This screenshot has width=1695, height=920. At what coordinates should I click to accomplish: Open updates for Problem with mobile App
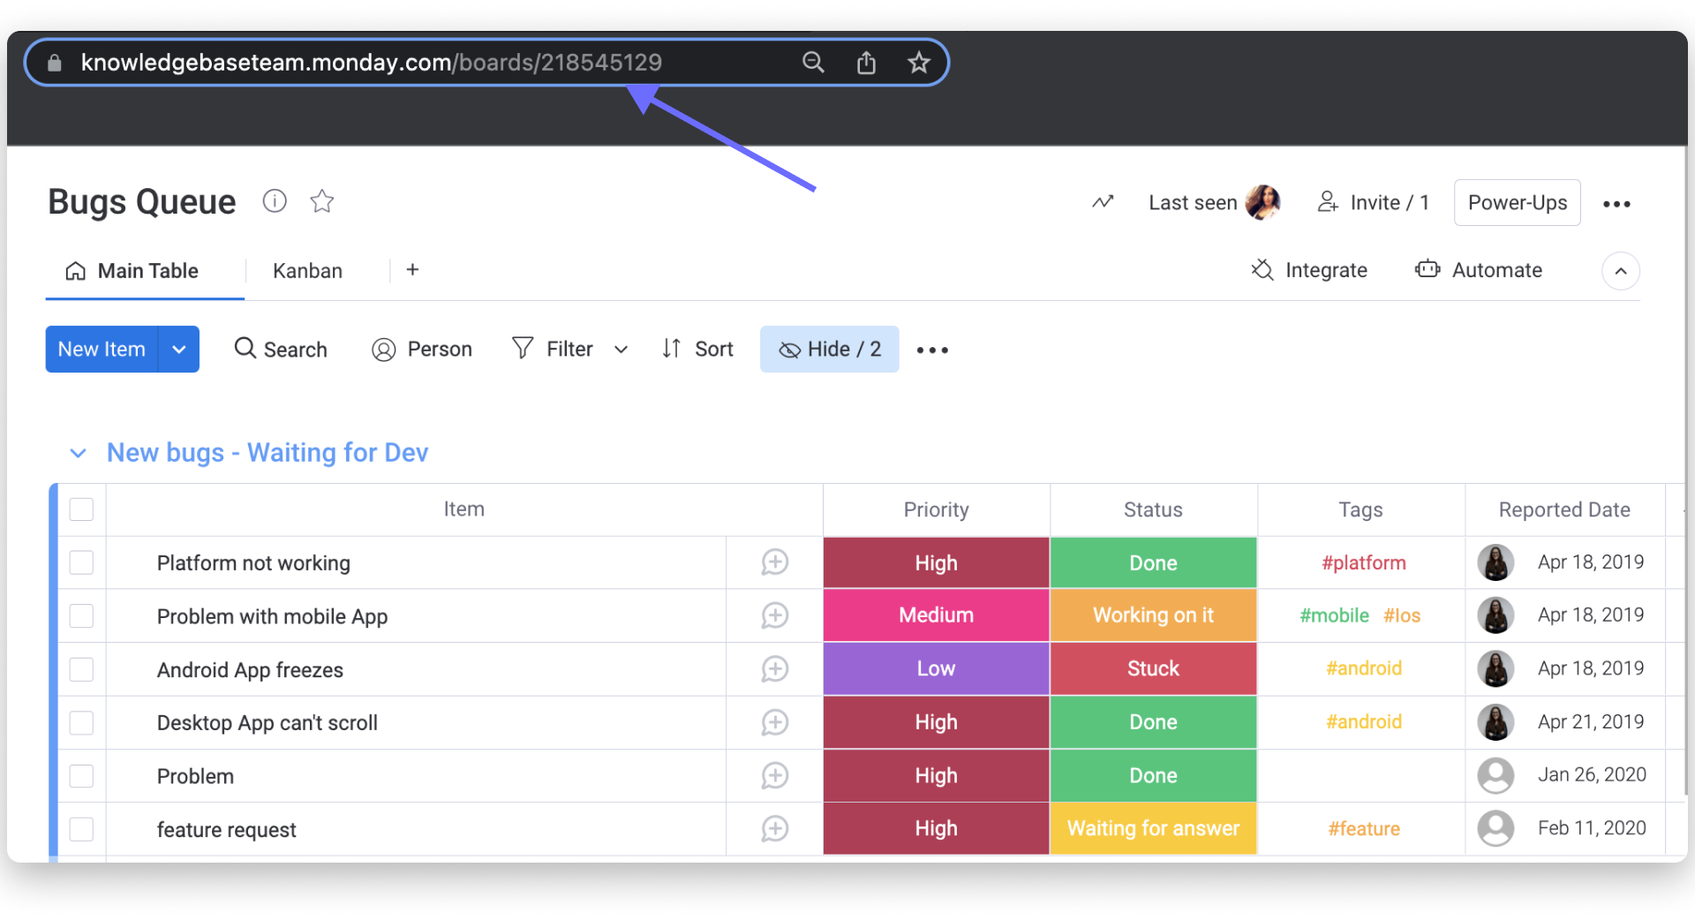click(x=775, y=615)
